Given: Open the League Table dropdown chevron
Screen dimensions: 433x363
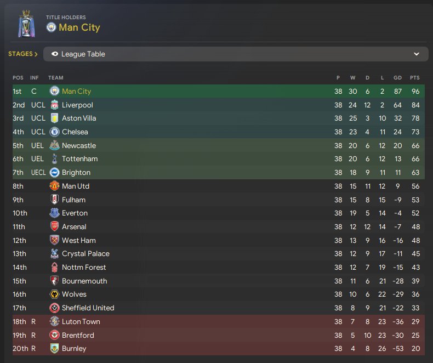Looking at the screenshot, I should (417, 54).
